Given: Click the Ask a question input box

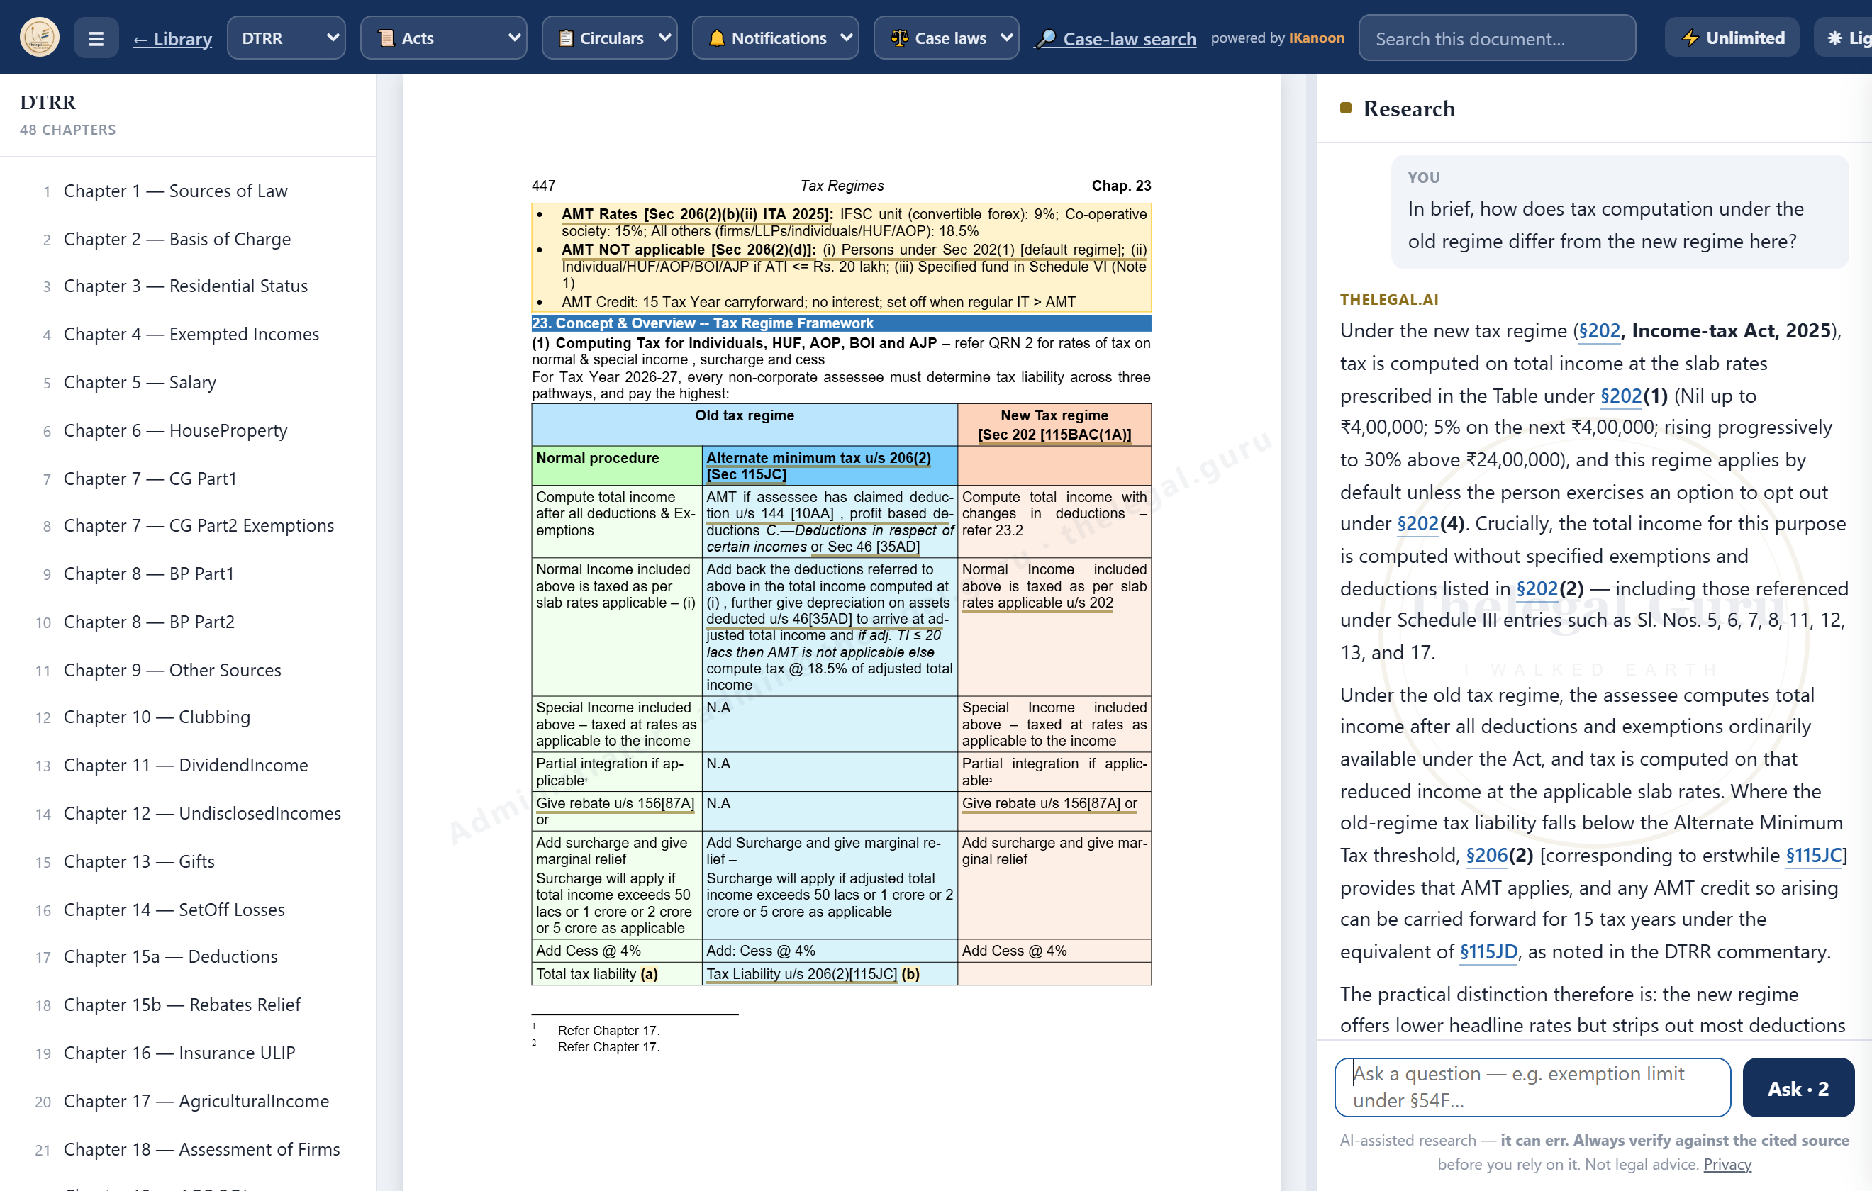Looking at the screenshot, I should tap(1532, 1087).
